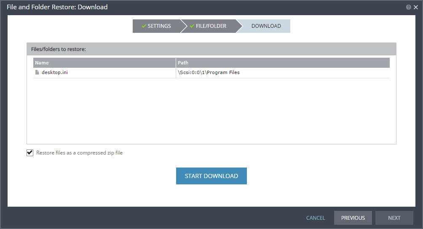Close the File and Folder Restore dialog
The image size is (423, 229).
tap(416, 7)
